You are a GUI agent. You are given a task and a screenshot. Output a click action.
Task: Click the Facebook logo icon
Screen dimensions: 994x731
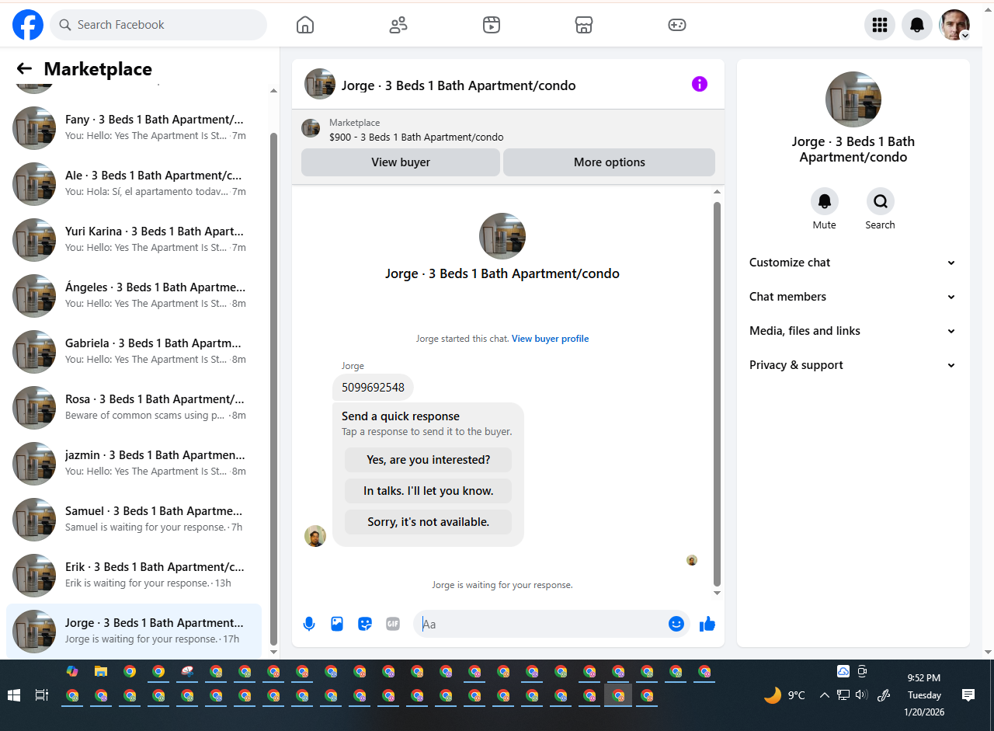point(28,25)
